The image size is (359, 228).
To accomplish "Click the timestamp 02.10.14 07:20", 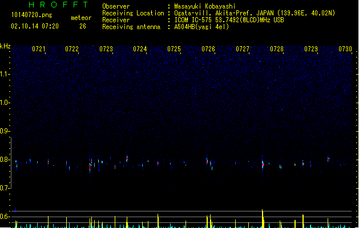I will [x=35, y=26].
